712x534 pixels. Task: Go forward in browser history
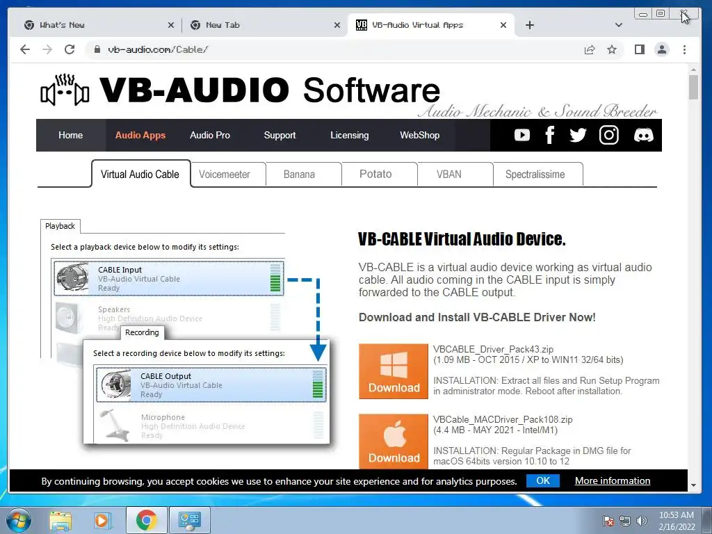pos(47,49)
